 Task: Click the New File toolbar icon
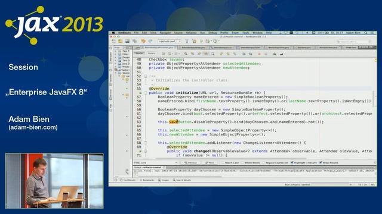[114, 41]
